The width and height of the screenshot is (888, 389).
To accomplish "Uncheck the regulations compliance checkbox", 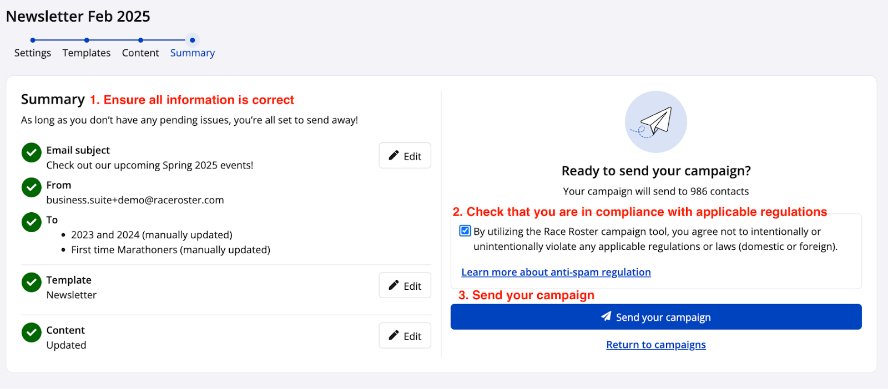I will [x=465, y=231].
